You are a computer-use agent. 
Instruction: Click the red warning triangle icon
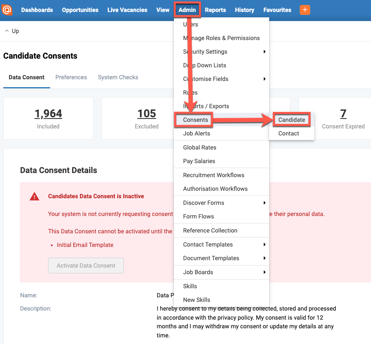pos(34,197)
